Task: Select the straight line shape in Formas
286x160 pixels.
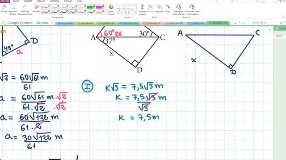Action: click(118, 6)
